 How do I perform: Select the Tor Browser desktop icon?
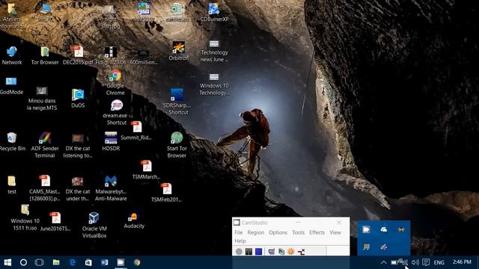(45, 55)
